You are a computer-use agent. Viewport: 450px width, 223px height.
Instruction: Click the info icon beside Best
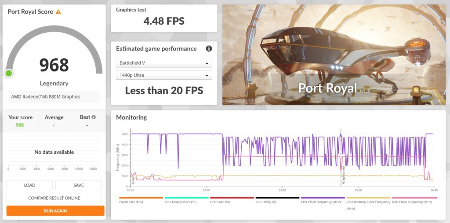click(94, 117)
